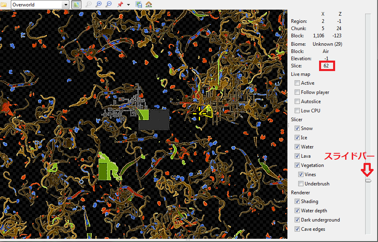Screen dimensions: 378x242
Task: Click the Slicer section heading
Action: [x=297, y=120]
